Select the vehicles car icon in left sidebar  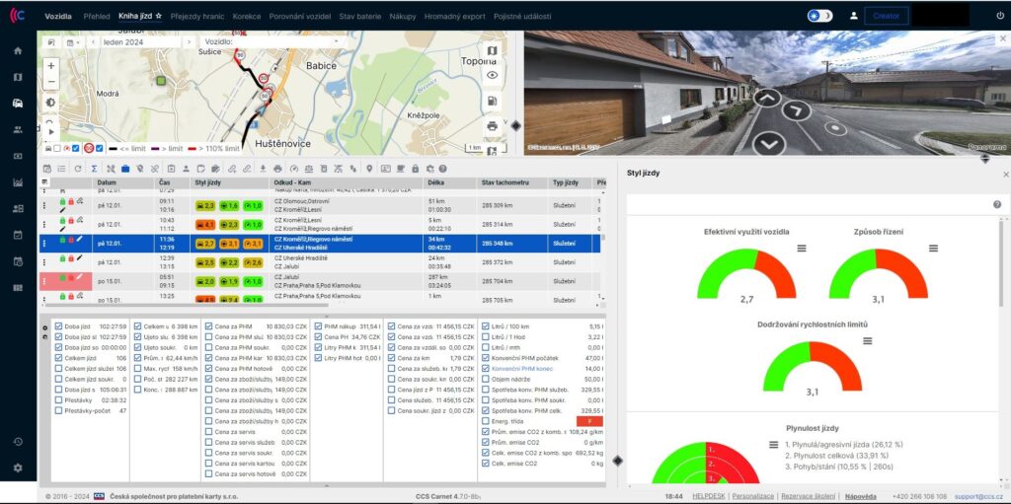click(18, 104)
